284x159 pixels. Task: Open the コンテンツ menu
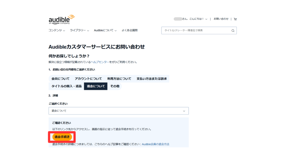(57, 30)
